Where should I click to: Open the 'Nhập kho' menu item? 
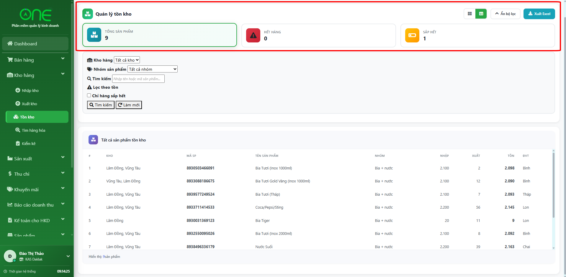click(30, 90)
